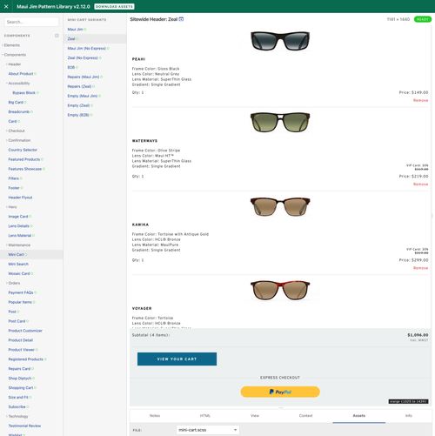Collapse the Accessibility folder
435x436 pixels.
pyautogui.click(x=19, y=84)
